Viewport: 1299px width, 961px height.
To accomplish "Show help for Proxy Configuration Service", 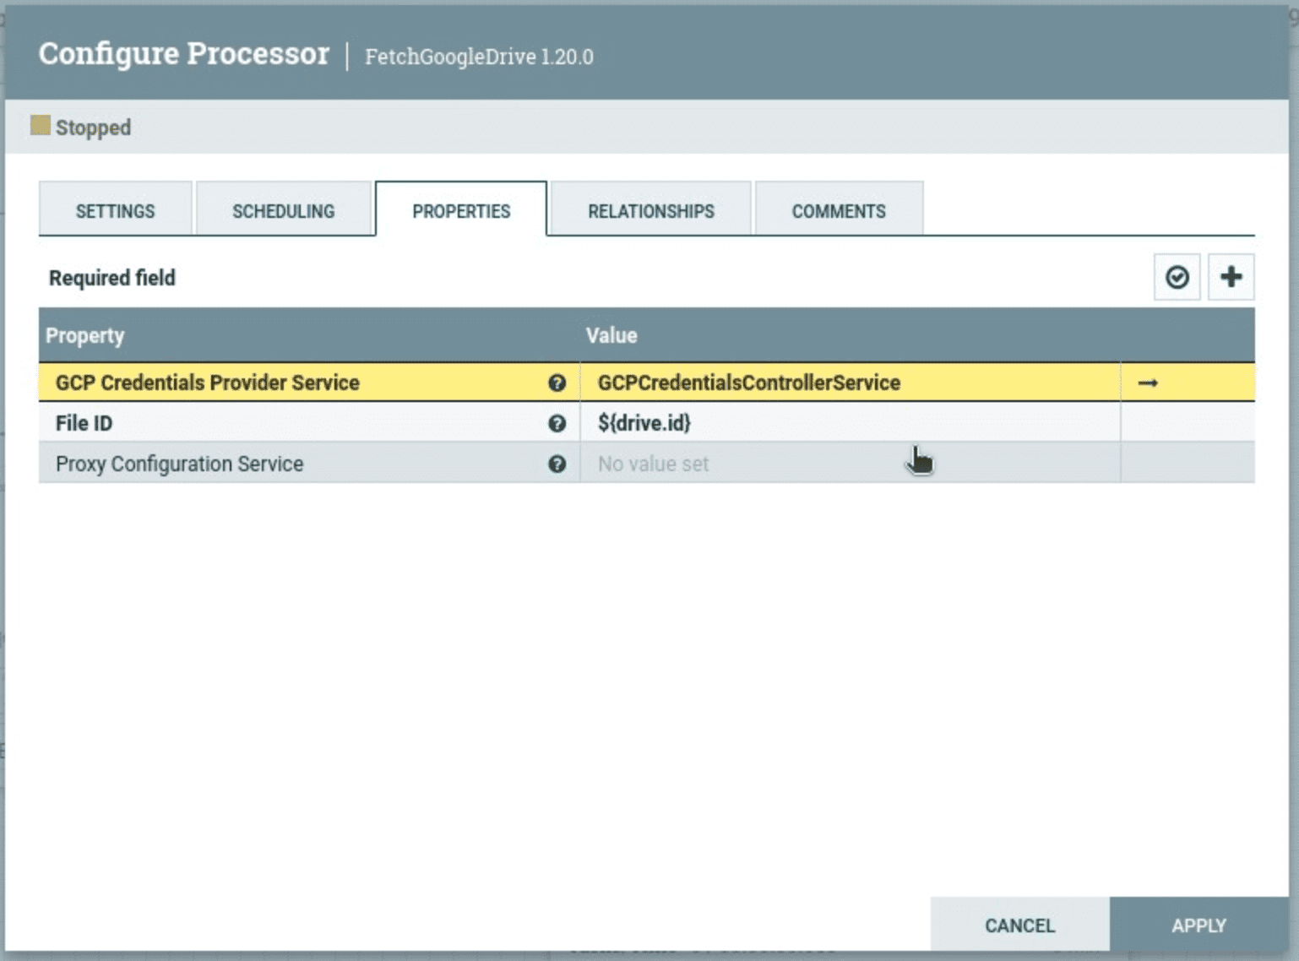I will point(557,464).
